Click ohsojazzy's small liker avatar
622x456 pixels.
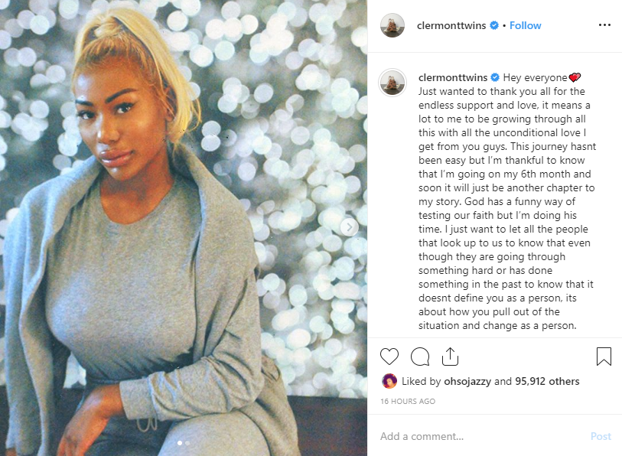point(389,381)
